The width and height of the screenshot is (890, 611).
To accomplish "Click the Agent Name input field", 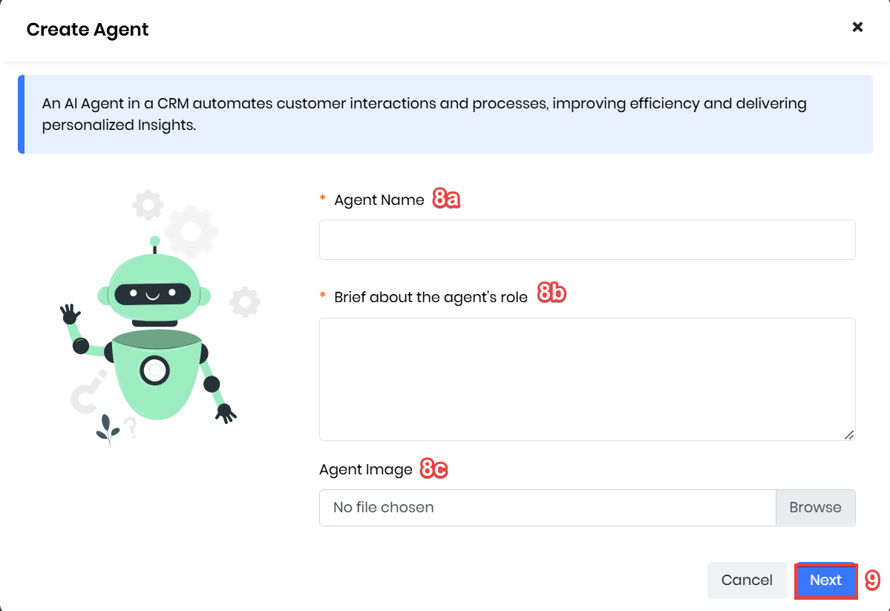I will pos(587,240).
